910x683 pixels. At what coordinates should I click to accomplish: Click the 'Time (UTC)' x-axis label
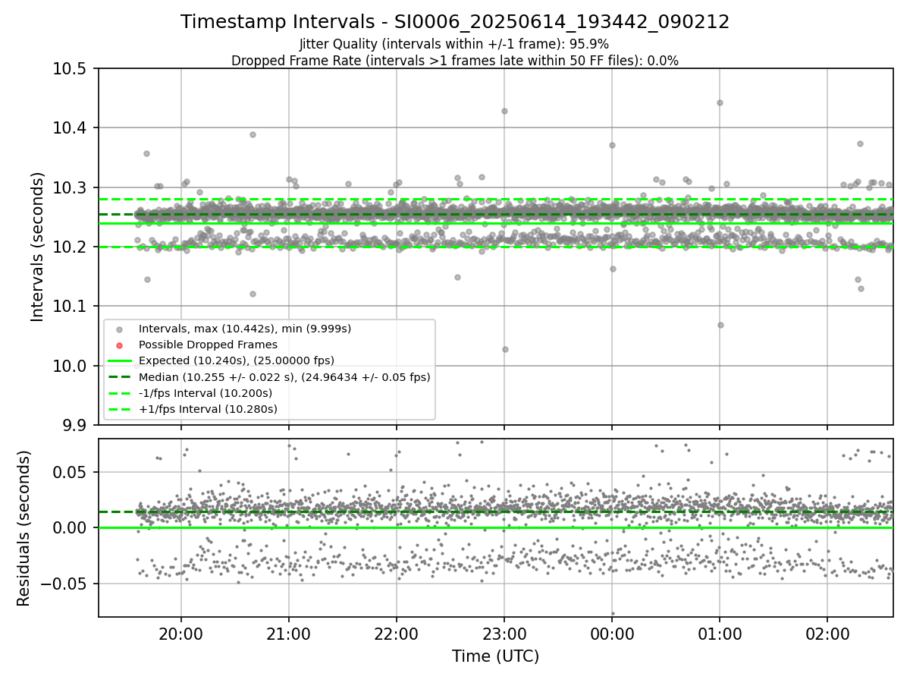[x=495, y=656]
